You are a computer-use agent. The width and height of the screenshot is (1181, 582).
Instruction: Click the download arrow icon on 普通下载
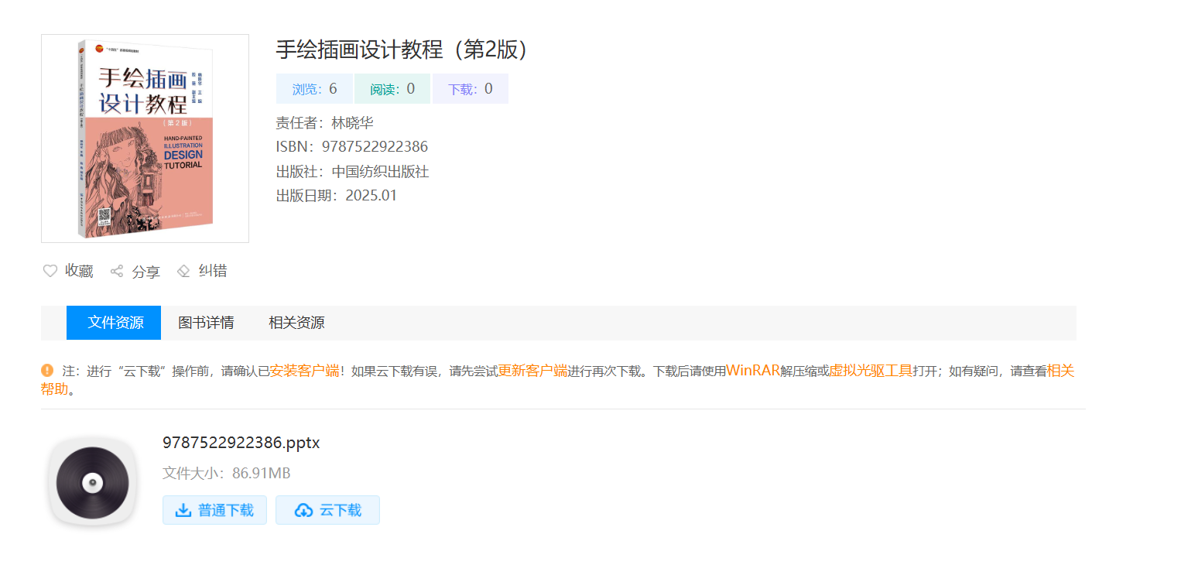pyautogui.click(x=183, y=510)
